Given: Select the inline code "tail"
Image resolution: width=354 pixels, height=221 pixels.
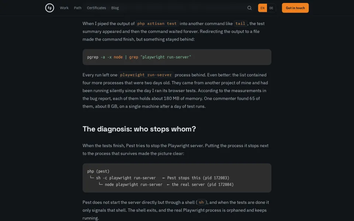Looking at the screenshot, I should 240,24.
